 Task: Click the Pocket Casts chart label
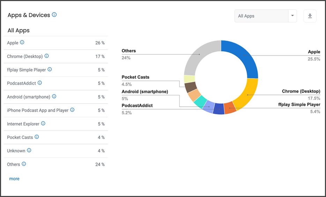click(x=135, y=77)
